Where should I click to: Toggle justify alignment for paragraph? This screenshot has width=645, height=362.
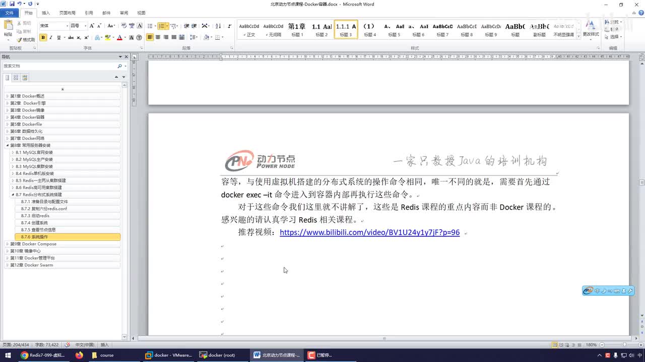[174, 38]
